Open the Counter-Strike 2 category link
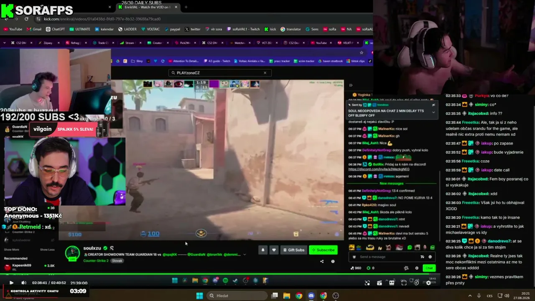 [96, 261]
